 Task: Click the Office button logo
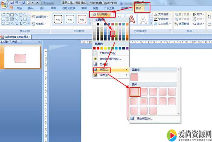pos(5,4)
